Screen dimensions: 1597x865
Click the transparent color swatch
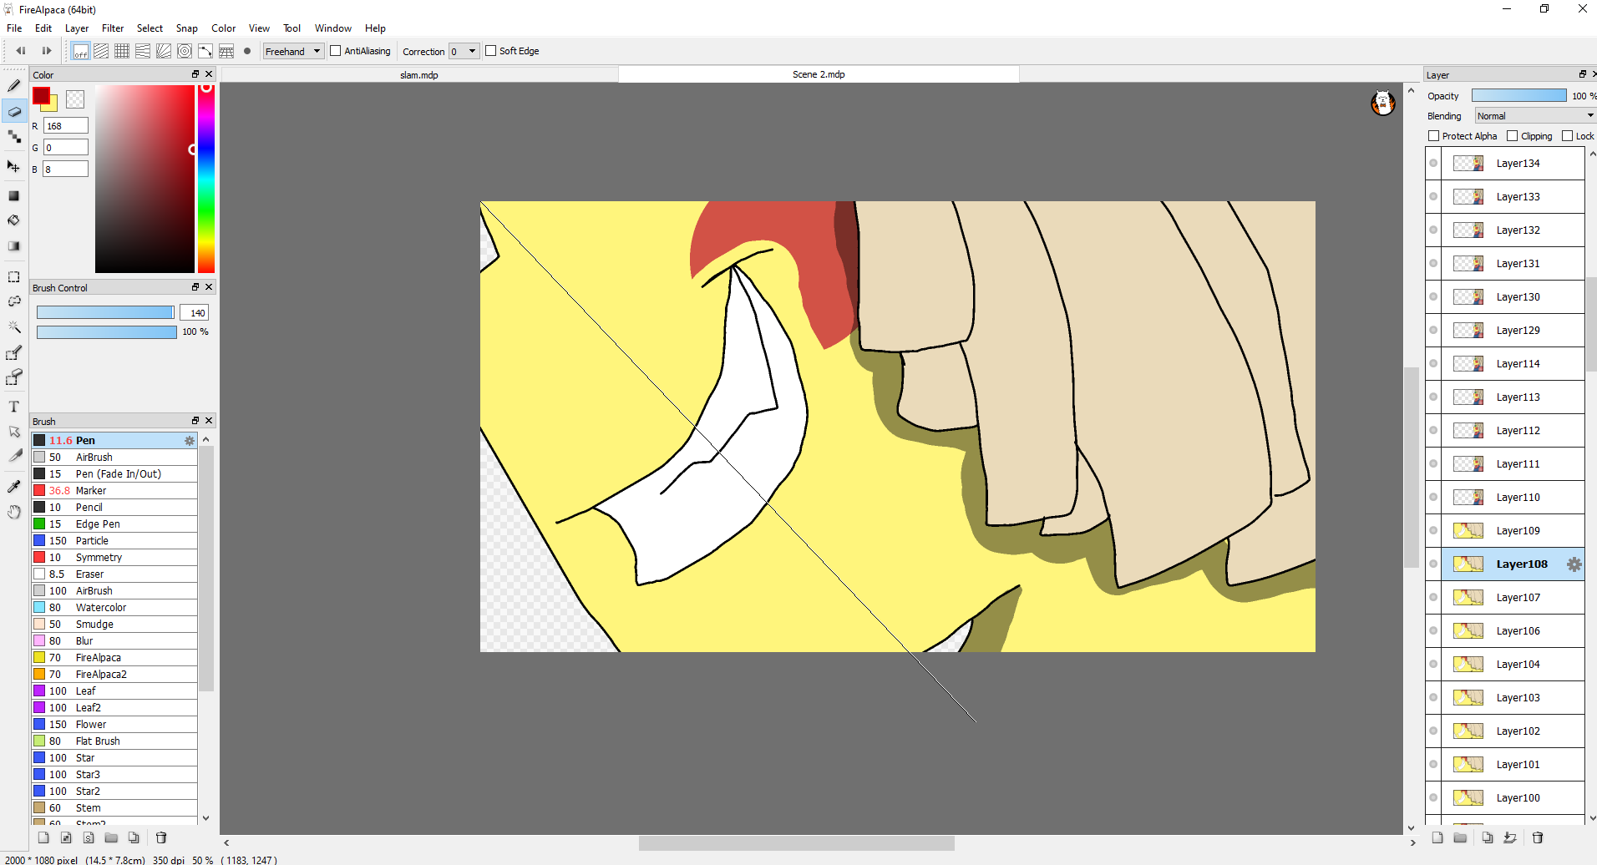click(x=75, y=99)
